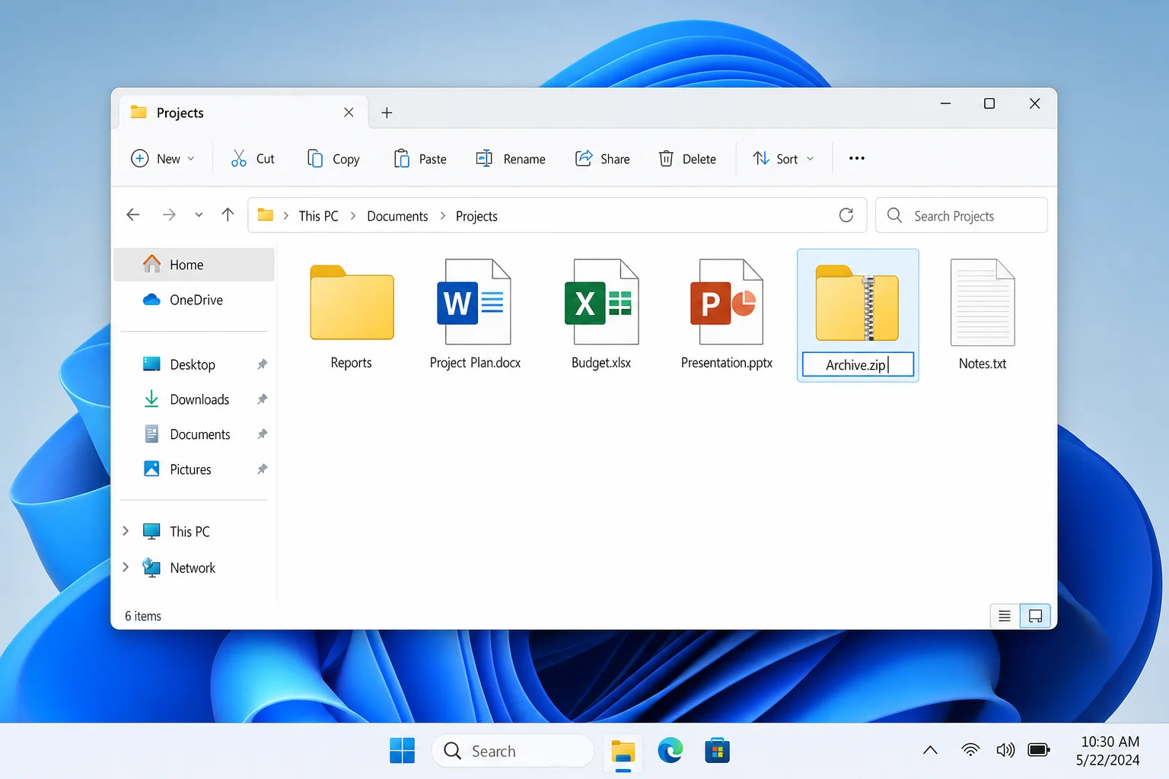
Task: Click the address bar folder icon
Action: tap(266, 215)
